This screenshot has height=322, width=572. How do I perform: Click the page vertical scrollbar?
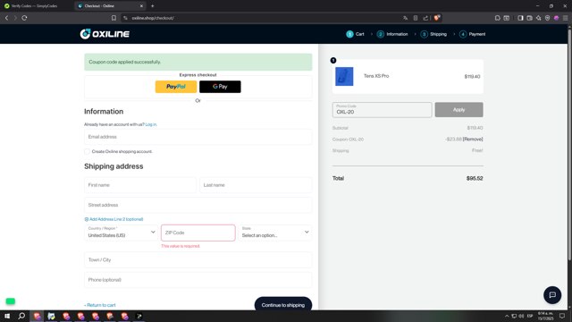tap(569, 144)
